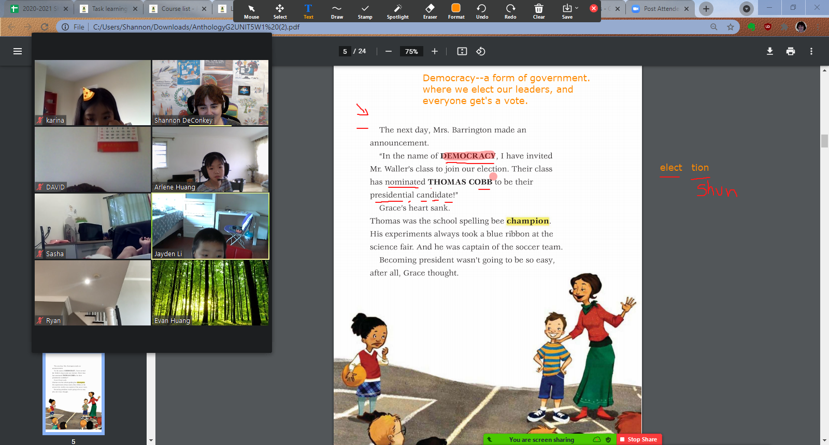Choose the Select annotation tool

(x=280, y=11)
